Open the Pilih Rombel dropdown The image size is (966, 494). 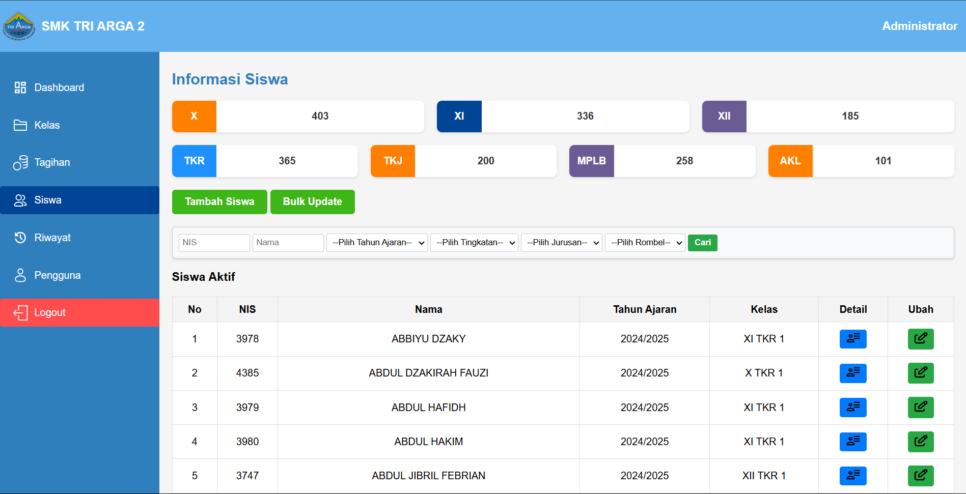(645, 243)
